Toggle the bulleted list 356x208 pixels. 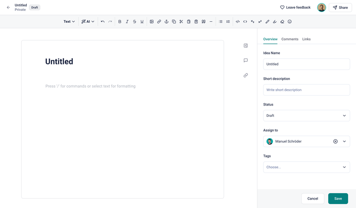pyautogui.click(x=221, y=22)
